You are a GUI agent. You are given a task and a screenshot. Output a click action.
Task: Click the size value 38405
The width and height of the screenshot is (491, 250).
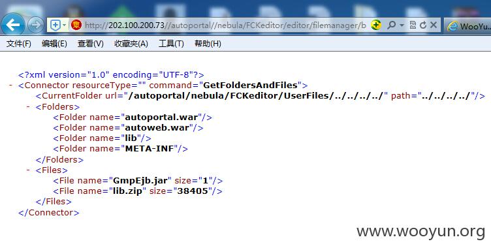[193, 191]
